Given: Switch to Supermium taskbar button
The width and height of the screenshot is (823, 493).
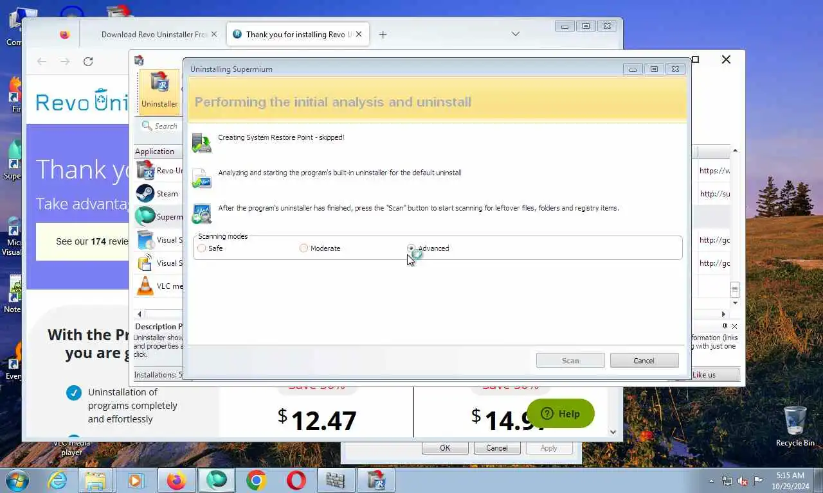Looking at the screenshot, I should click(217, 480).
